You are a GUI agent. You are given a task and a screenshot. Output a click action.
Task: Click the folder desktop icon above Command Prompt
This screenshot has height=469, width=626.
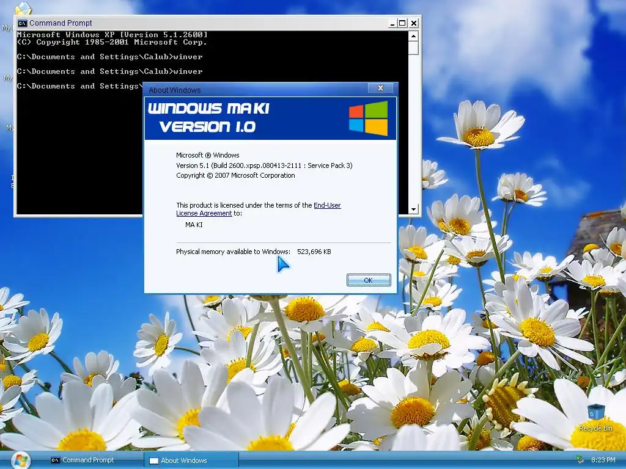click(23, 8)
